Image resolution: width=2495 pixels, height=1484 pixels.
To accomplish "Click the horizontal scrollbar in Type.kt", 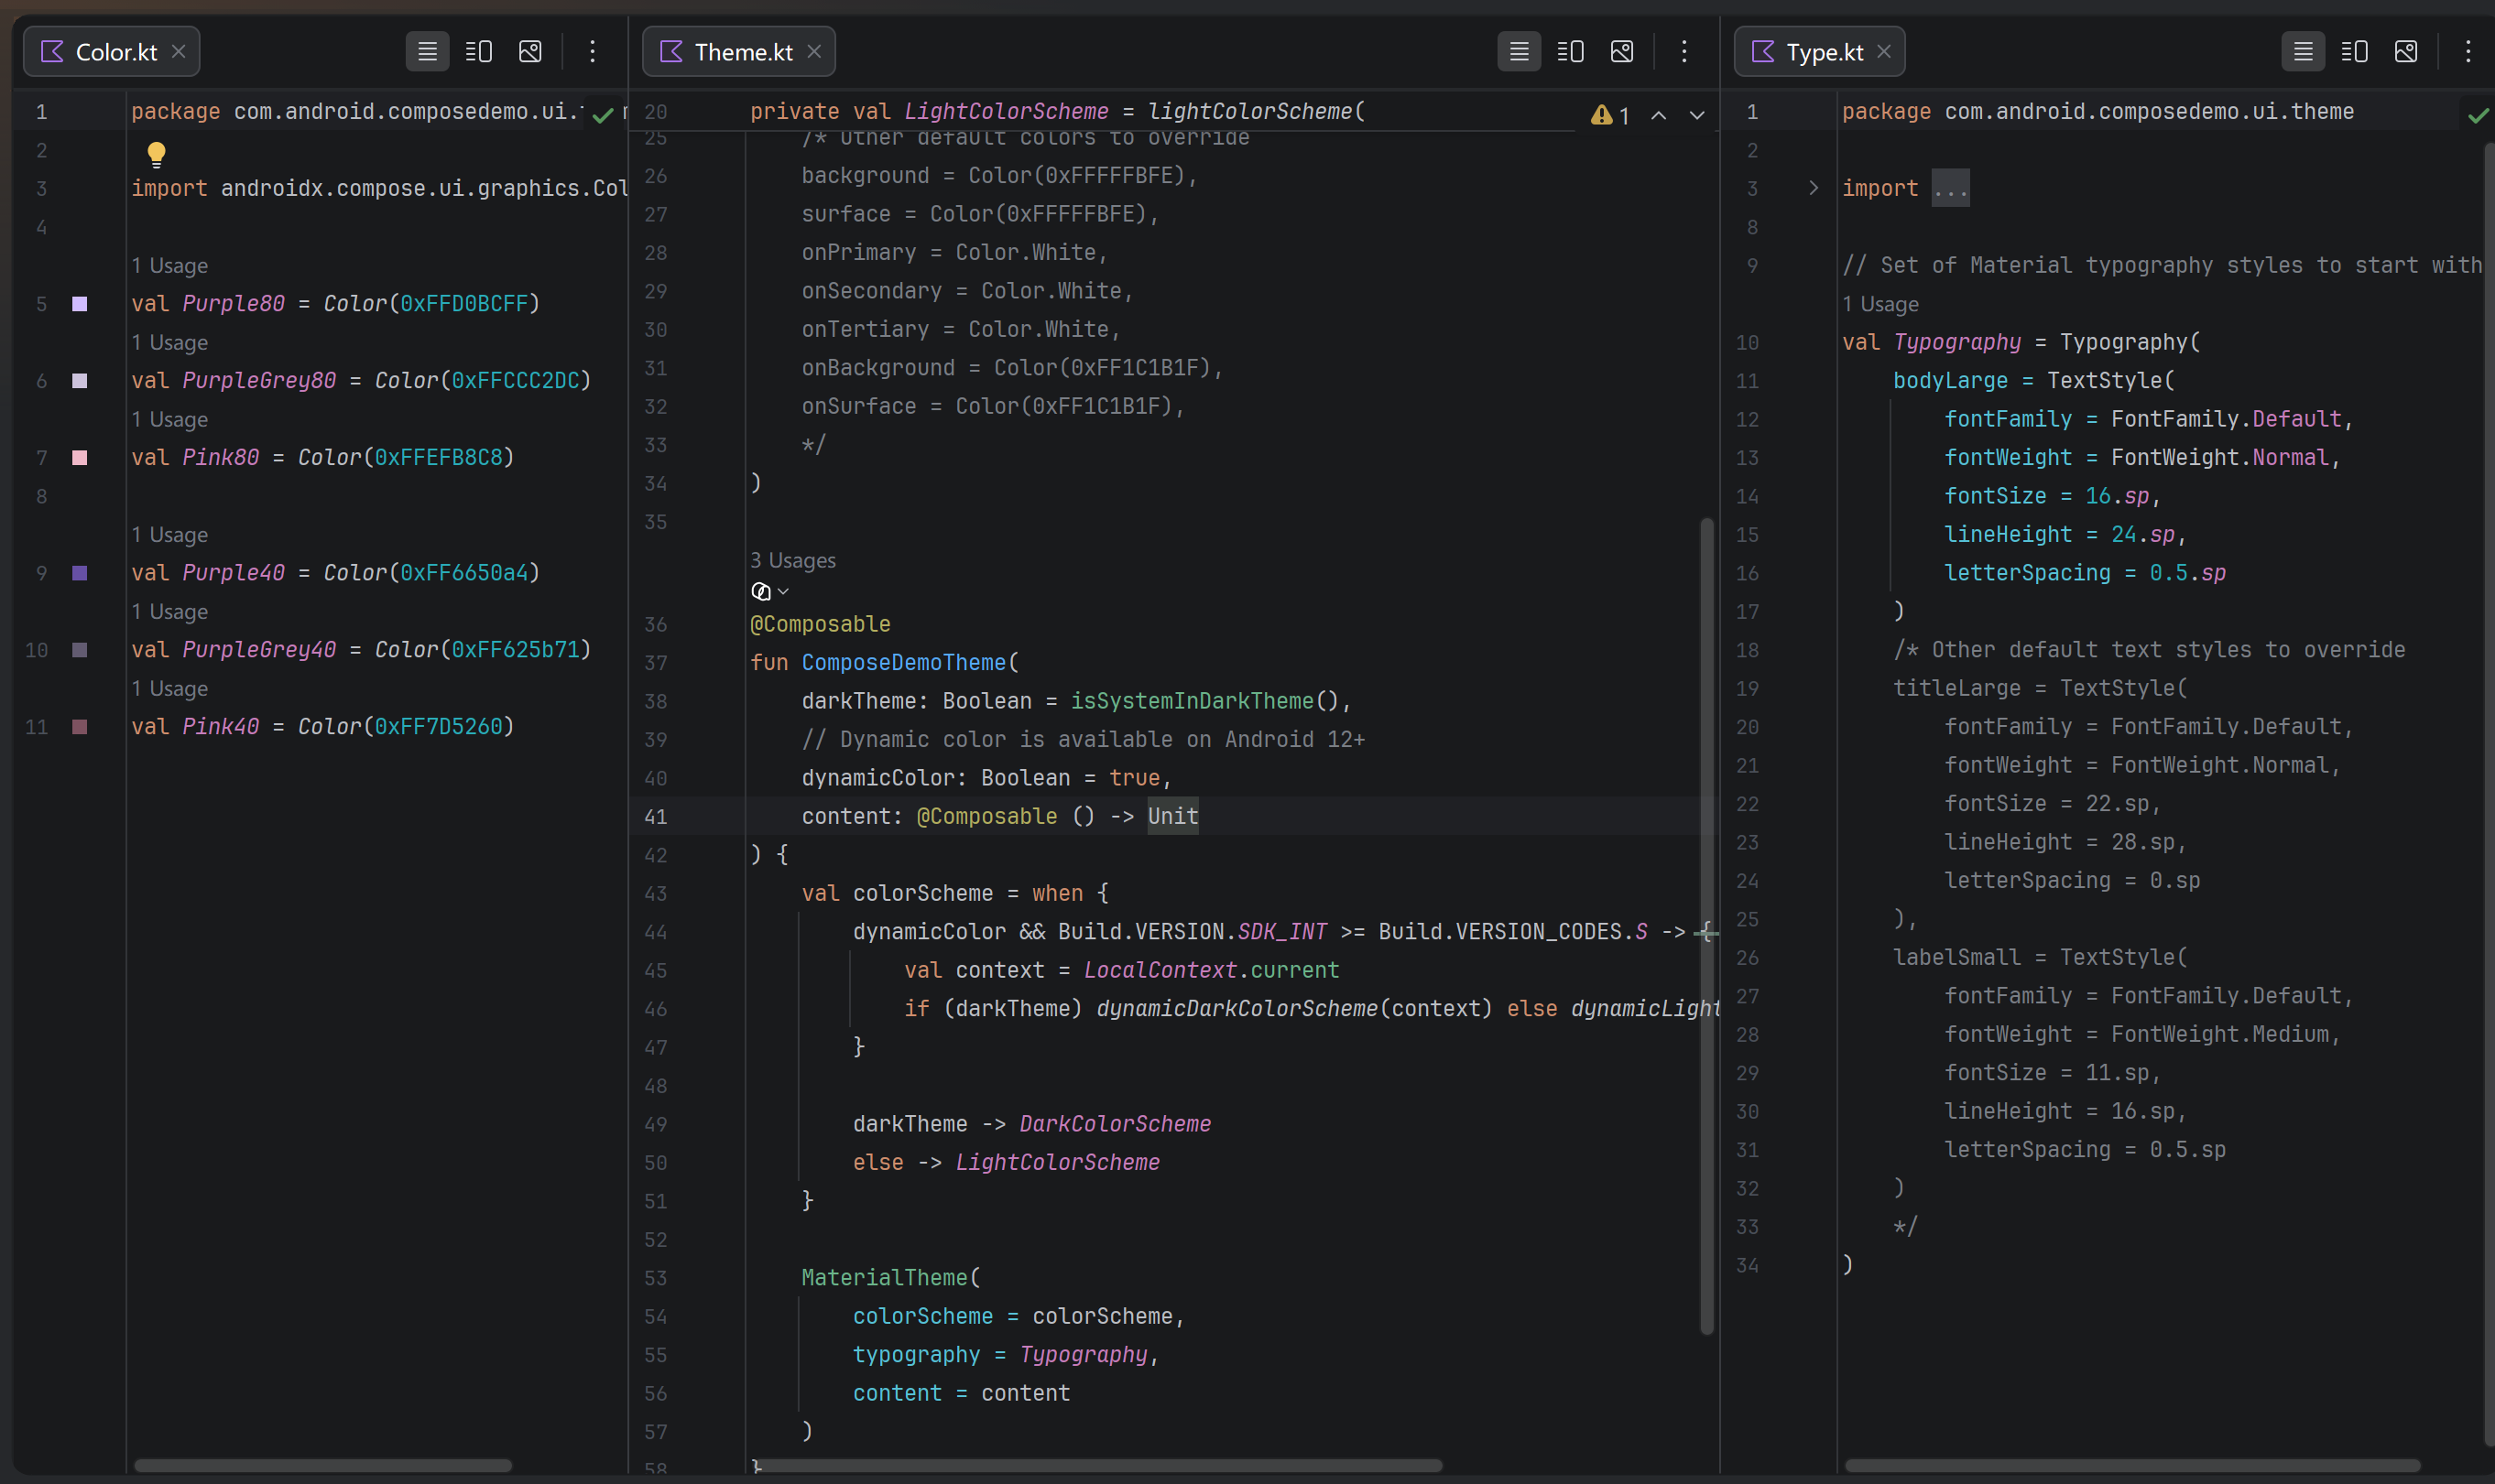I will pos(2132,1465).
